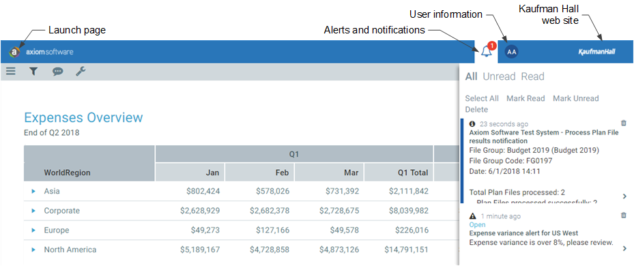Open the hamburger menu icon
This screenshot has height=266, width=634.
[x=10, y=72]
